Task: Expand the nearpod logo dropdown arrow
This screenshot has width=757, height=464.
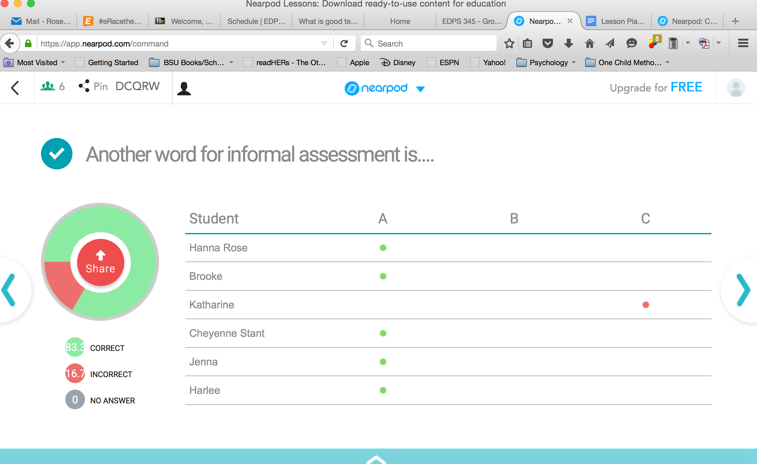Action: coord(420,89)
